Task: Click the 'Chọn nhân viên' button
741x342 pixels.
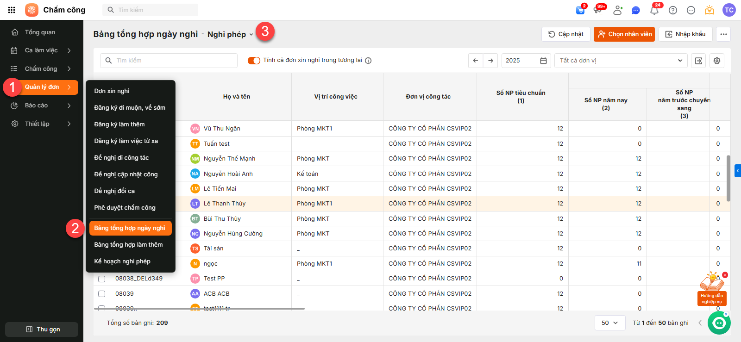Action: pos(624,34)
